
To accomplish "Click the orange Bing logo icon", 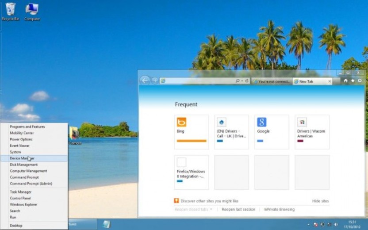I will 181,122.
